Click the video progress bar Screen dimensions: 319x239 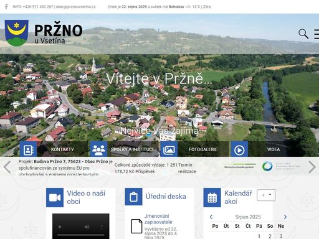81,235
